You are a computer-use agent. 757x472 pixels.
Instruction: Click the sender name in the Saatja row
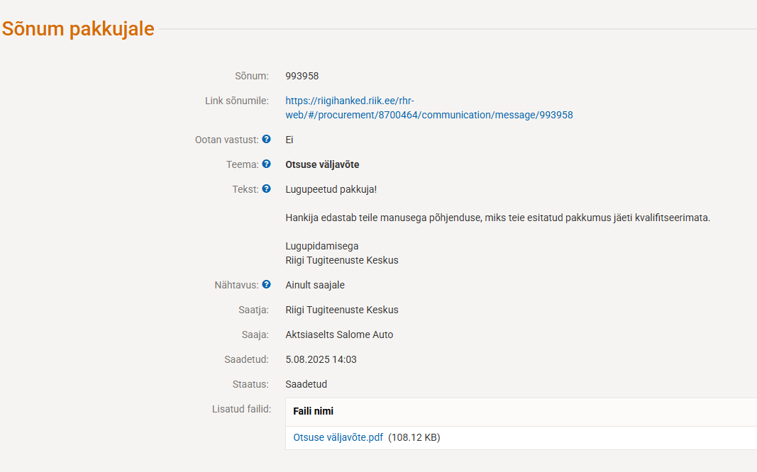(341, 310)
